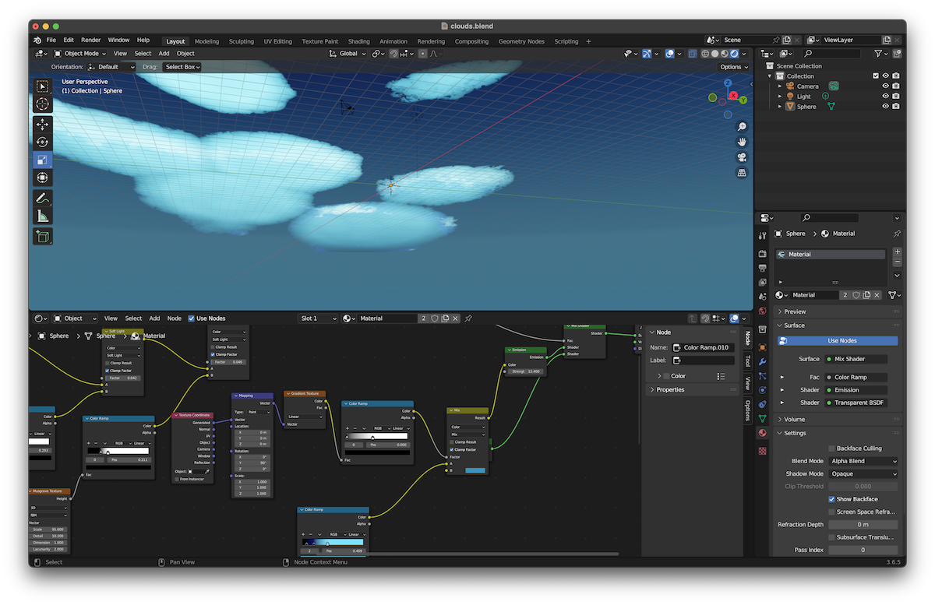The height and width of the screenshot is (605, 935).
Task: Open the Texture properties checker tab
Action: point(762,450)
